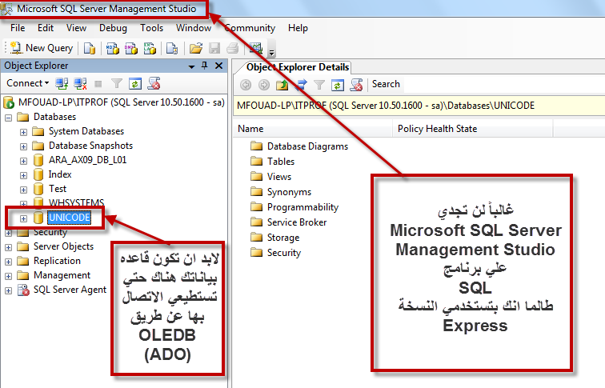Open the Debug menu

[x=113, y=28]
